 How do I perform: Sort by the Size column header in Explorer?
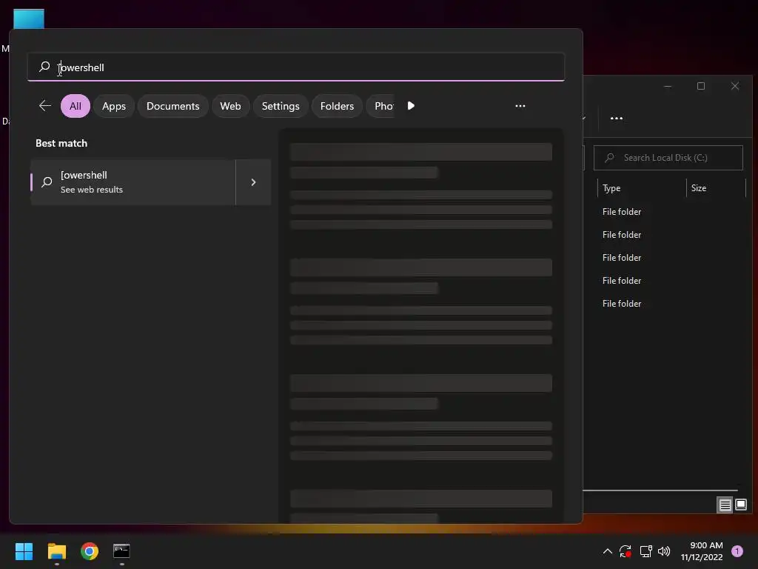(699, 187)
